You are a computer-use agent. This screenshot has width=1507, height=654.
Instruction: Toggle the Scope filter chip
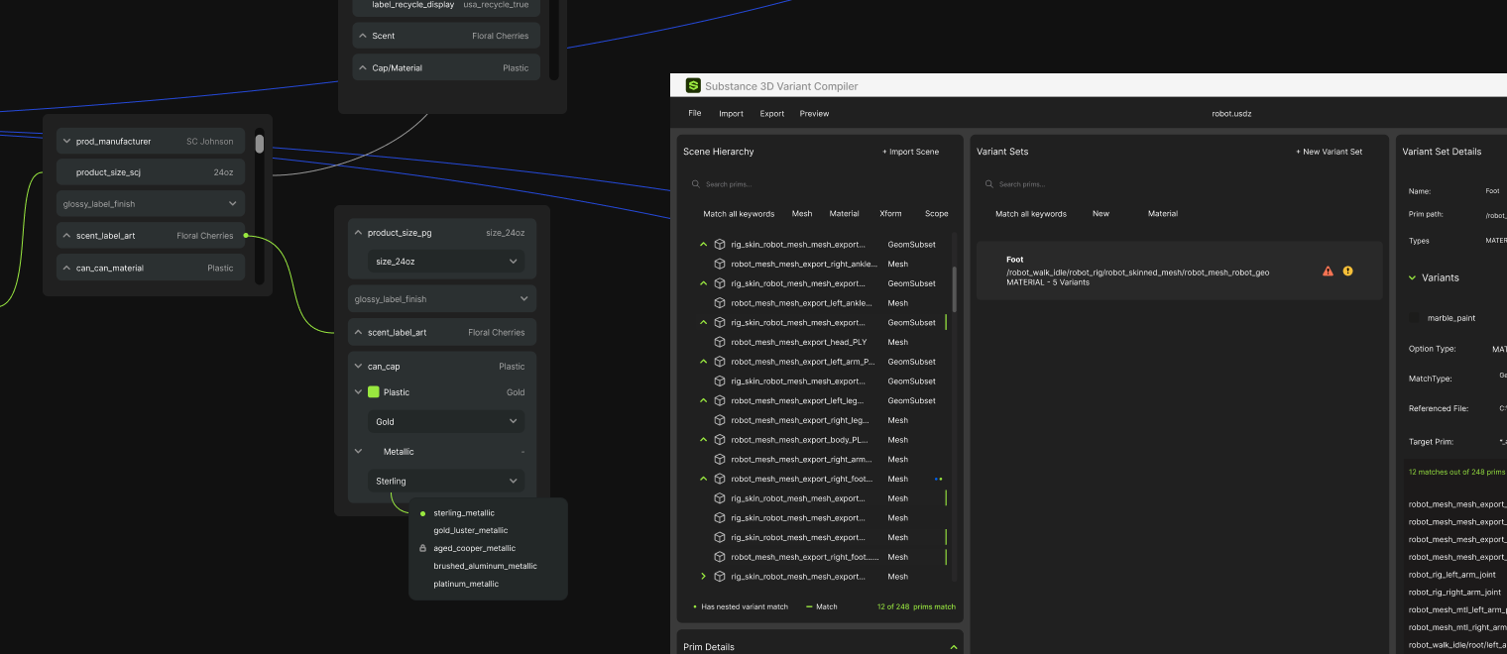(x=937, y=214)
